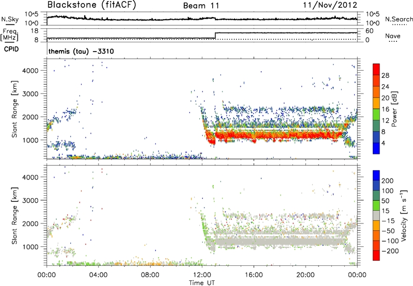413x286 pixels.
Task: Click the "16" label on Power color bar
Action: [385, 109]
